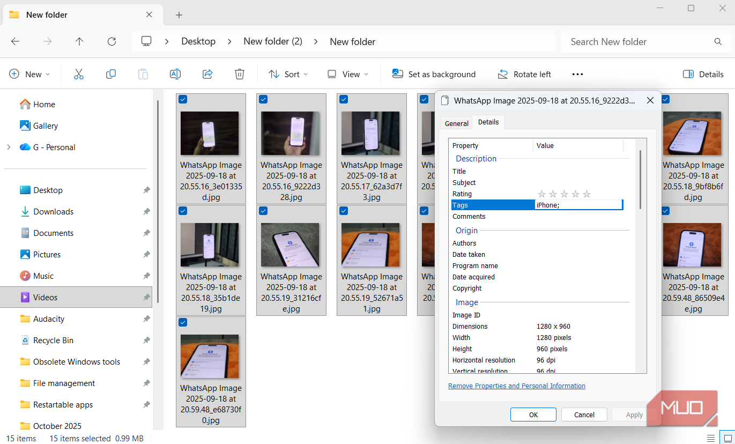Refresh the folder view
The image size is (735, 444).
point(112,41)
